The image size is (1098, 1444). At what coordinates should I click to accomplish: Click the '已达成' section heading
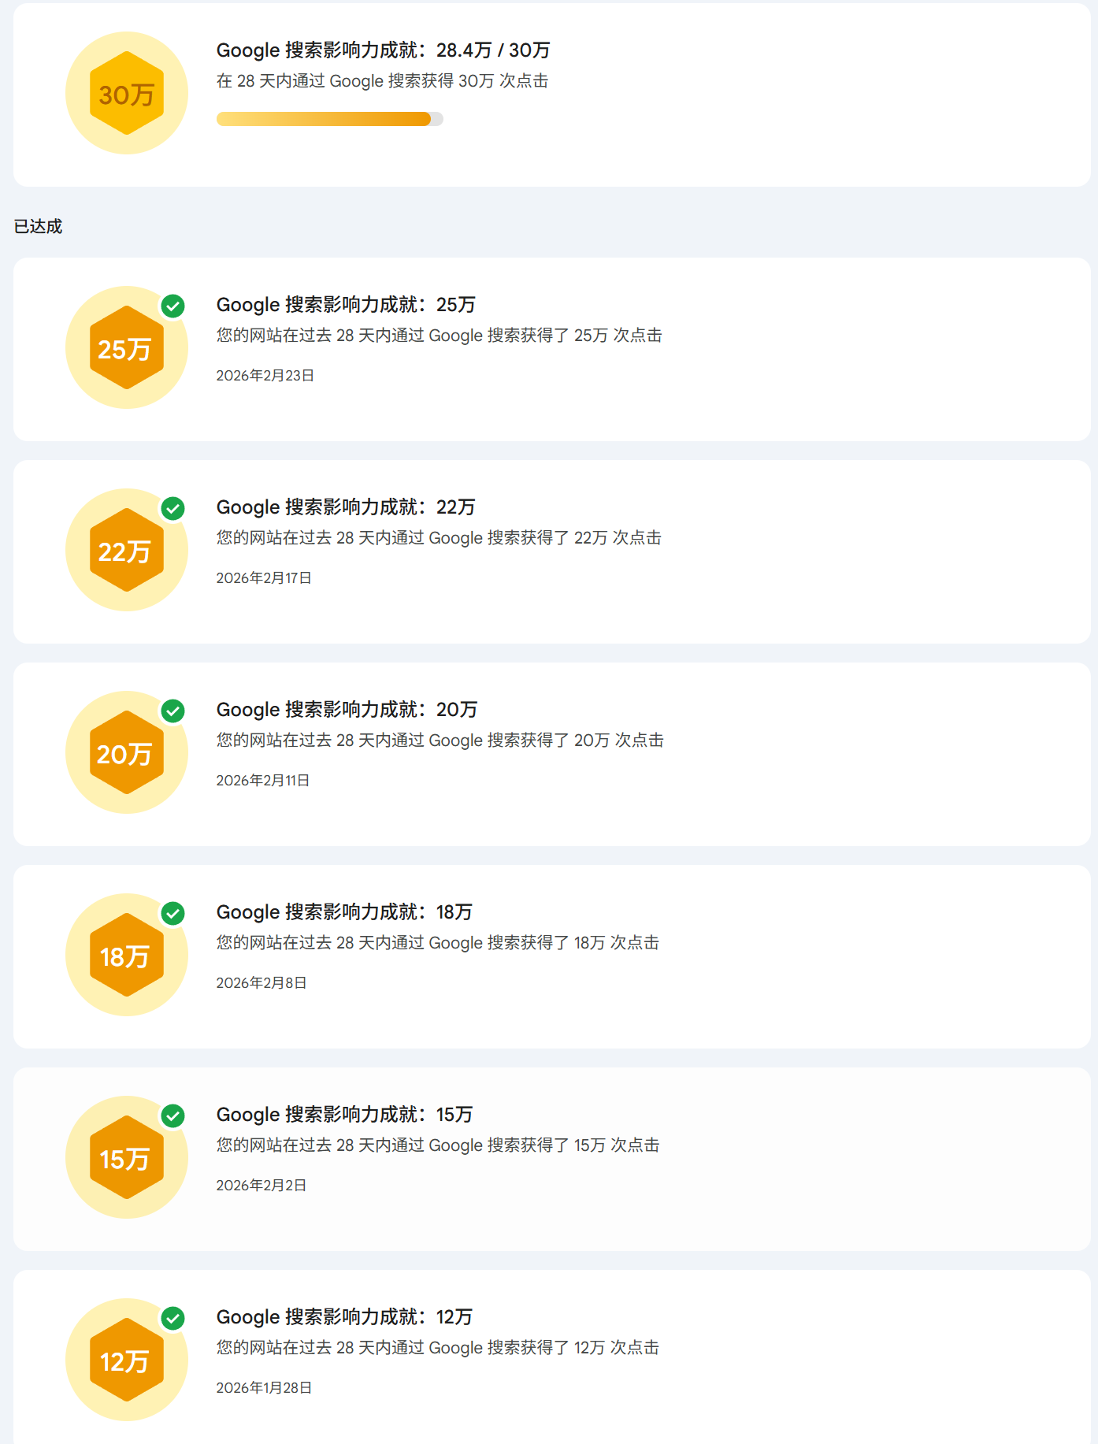38,227
